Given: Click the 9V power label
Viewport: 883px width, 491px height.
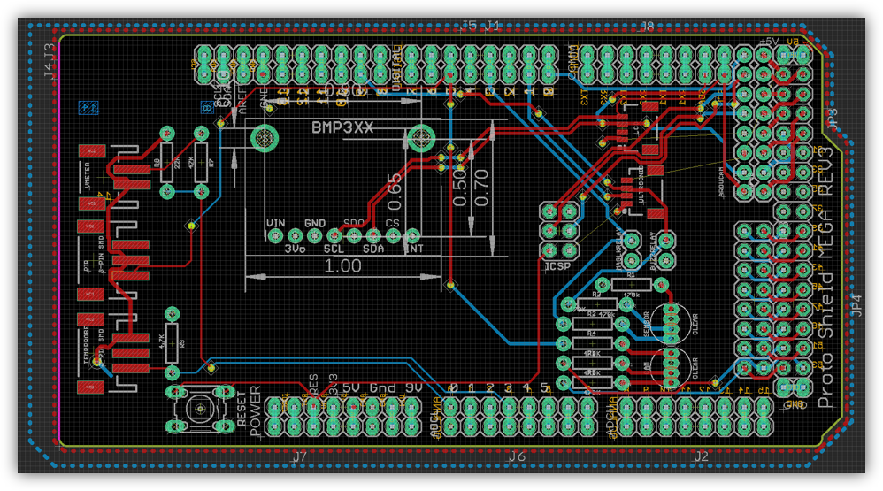Looking at the screenshot, I should tap(414, 388).
